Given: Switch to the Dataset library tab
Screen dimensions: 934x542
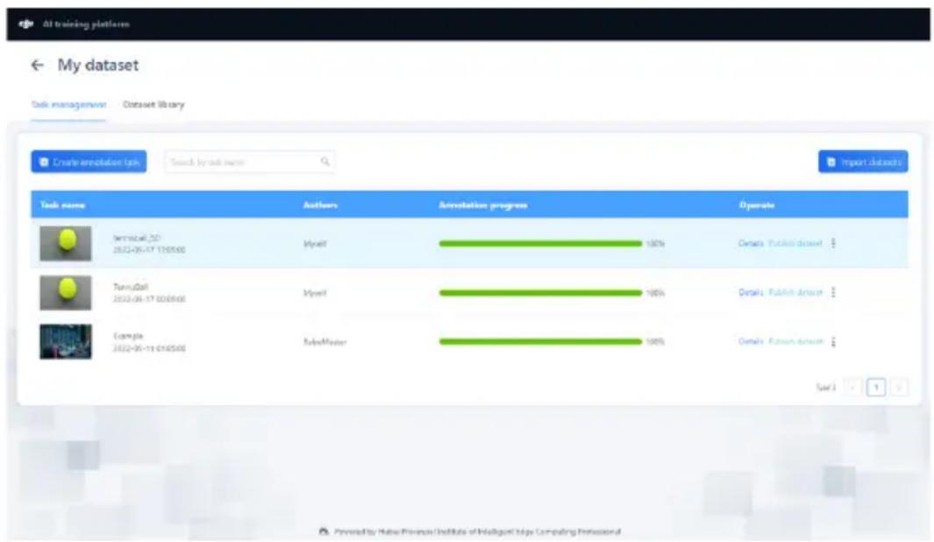Looking at the screenshot, I should (x=153, y=104).
